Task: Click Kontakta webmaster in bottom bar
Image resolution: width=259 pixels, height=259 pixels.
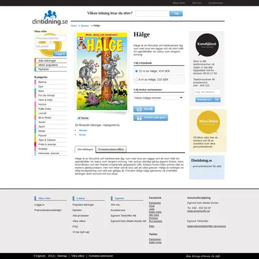Action: pyautogui.click(x=101, y=256)
